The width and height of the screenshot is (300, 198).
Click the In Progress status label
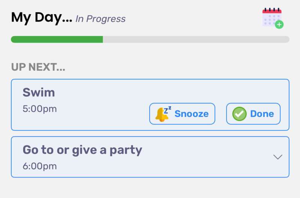click(100, 19)
